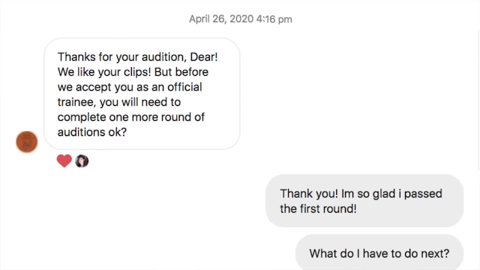The height and width of the screenshot is (270, 480).
Task: Click the "4:16 pm" time text
Action: (274, 19)
